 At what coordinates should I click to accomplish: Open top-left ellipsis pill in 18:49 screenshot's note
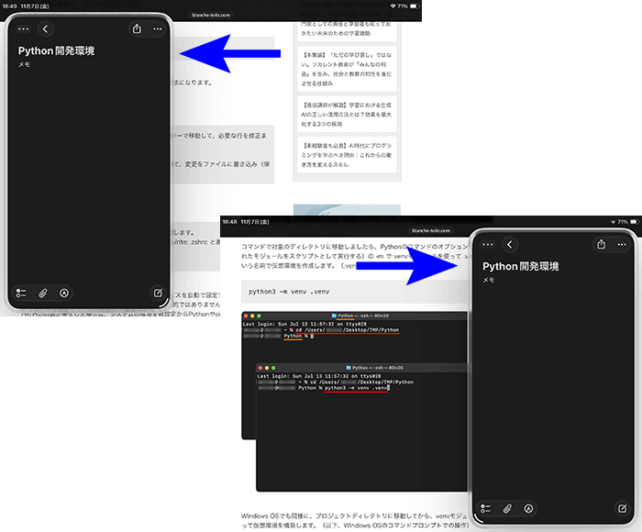23,29
